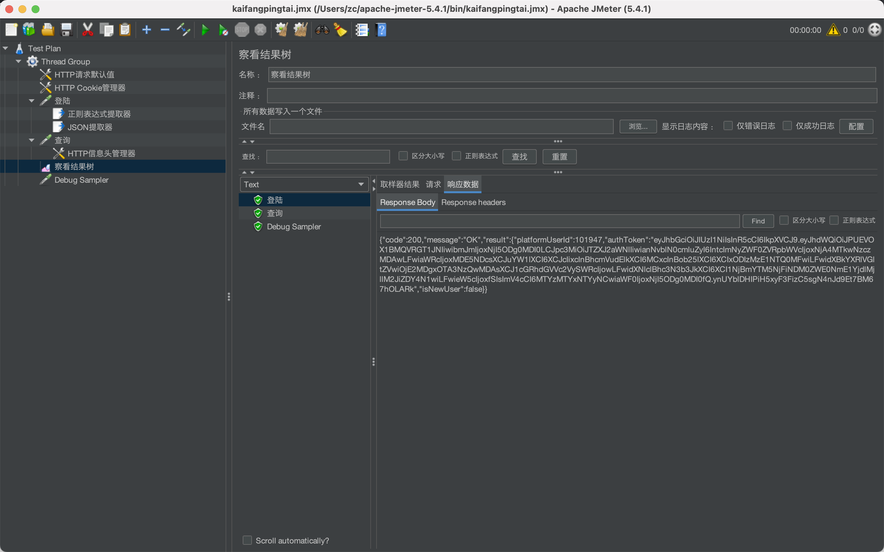Start the test with green play icon
This screenshot has height=552, width=884.
pos(205,30)
